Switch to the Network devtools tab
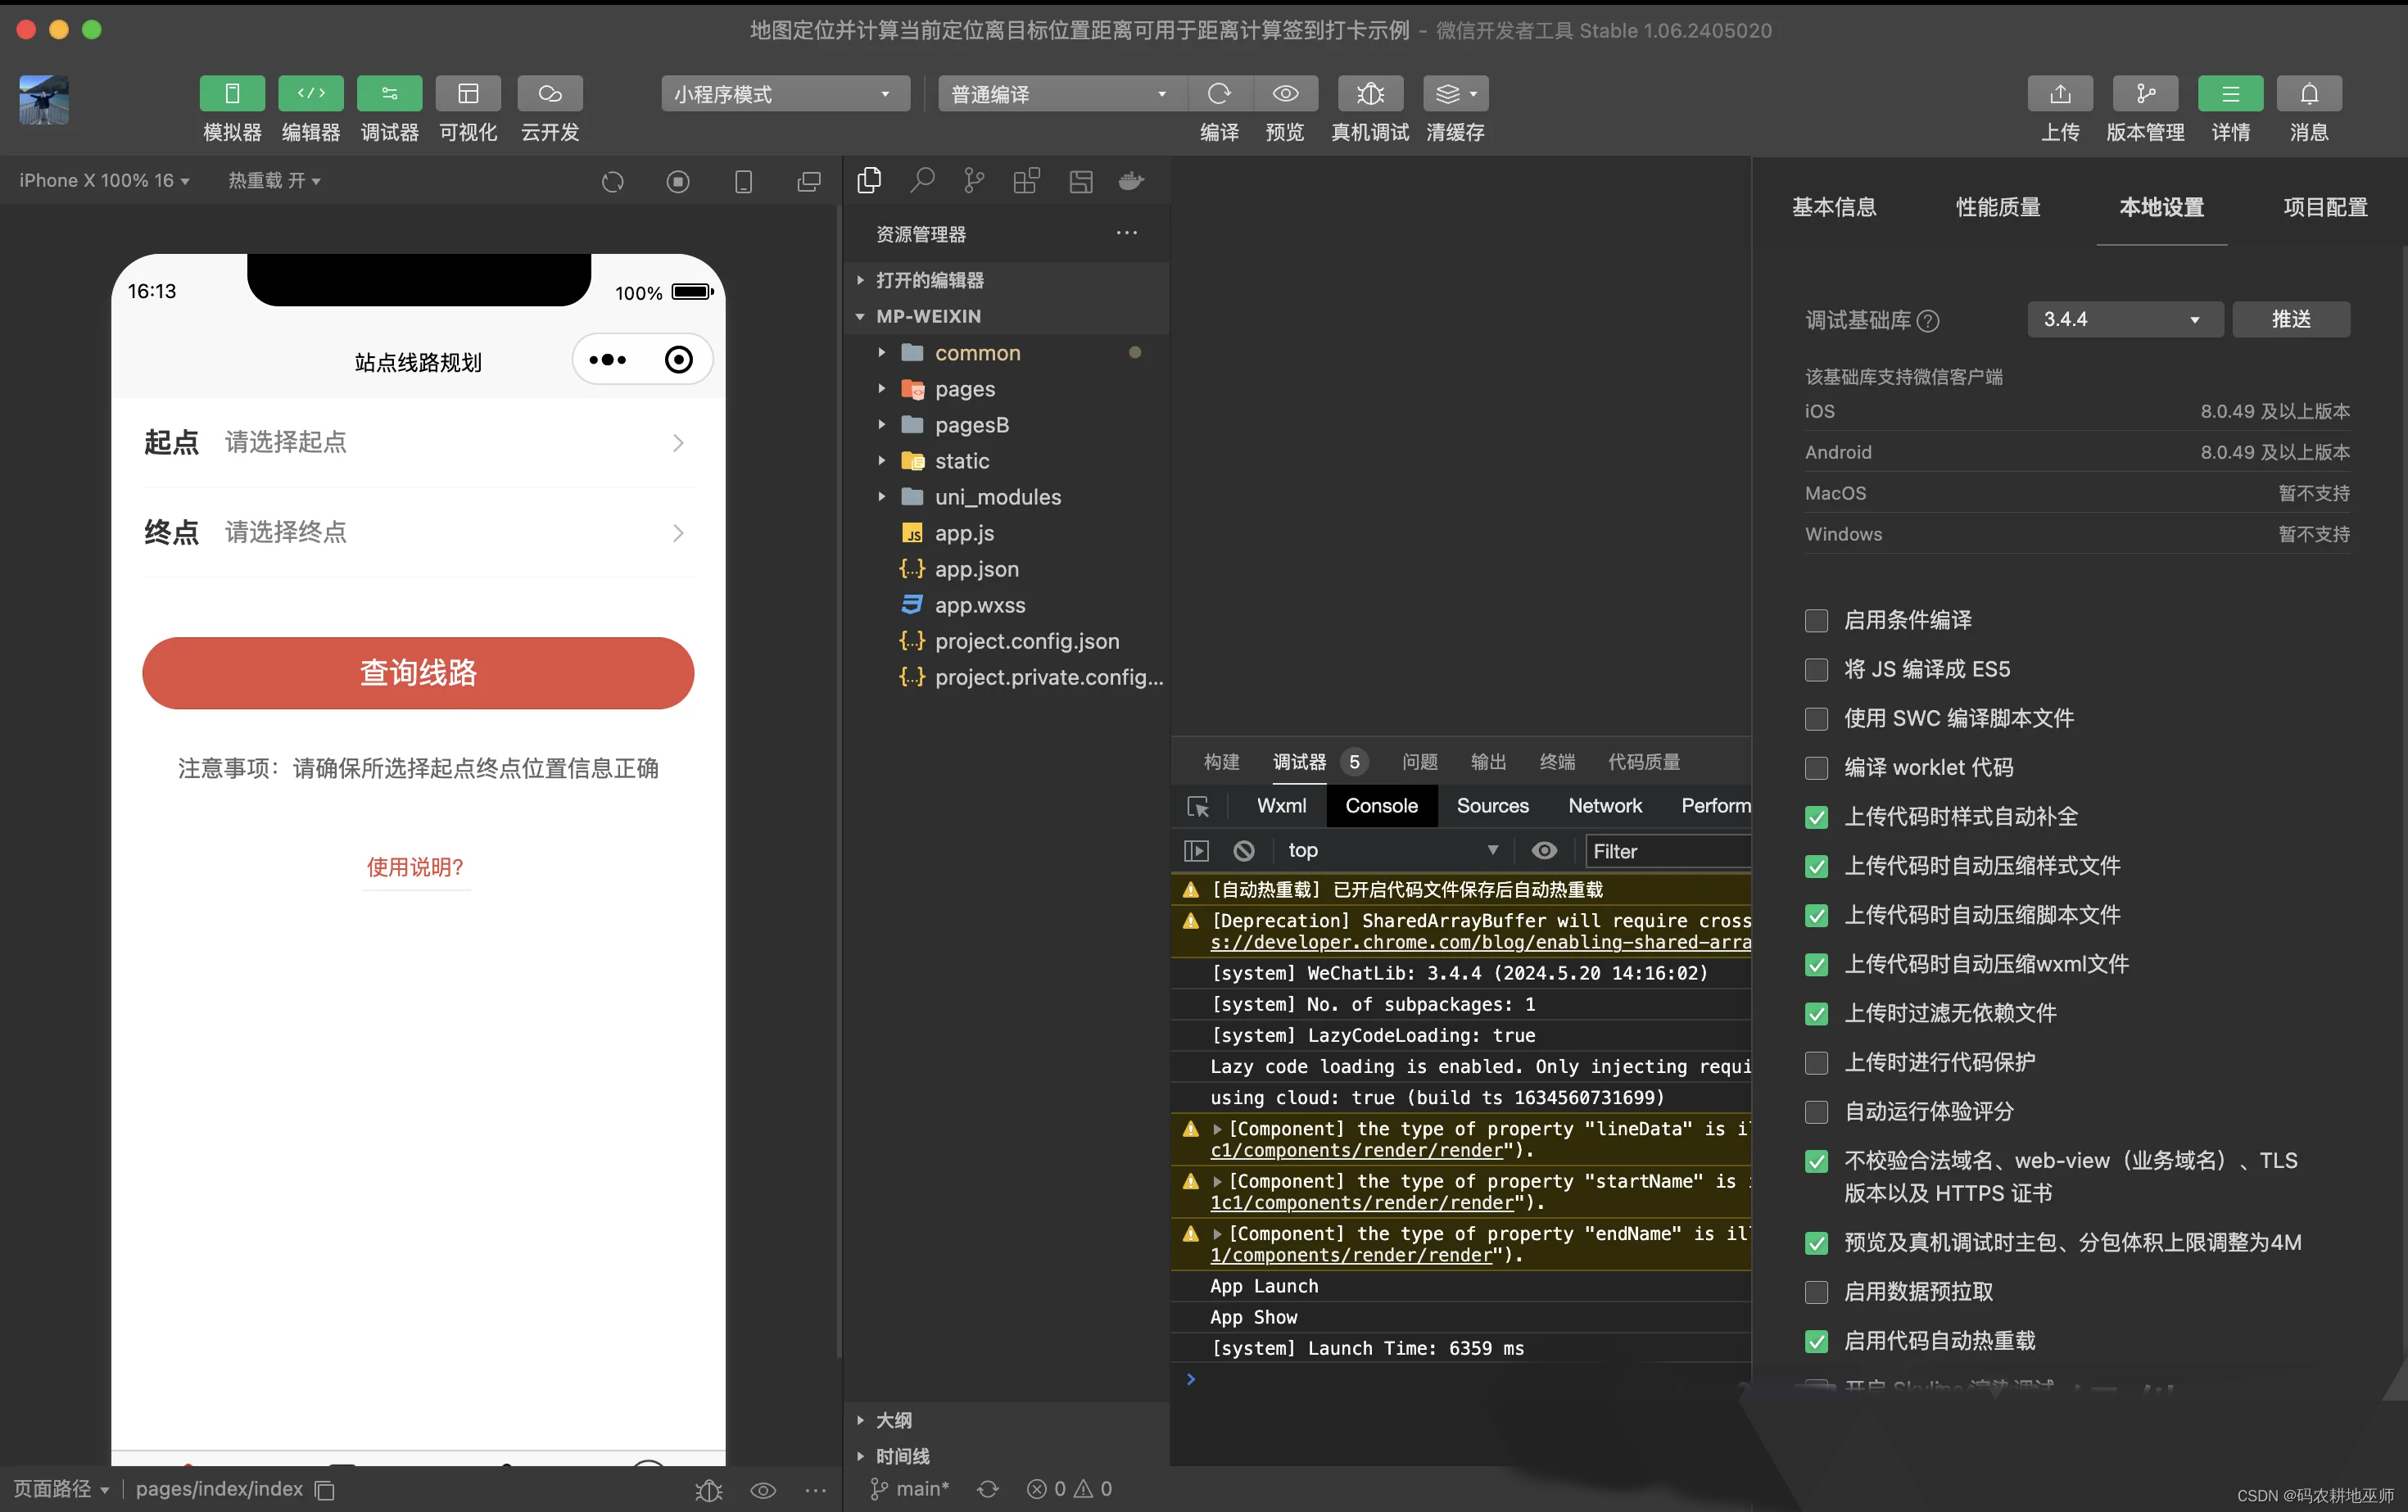This screenshot has height=1512, width=2408. [x=1604, y=806]
